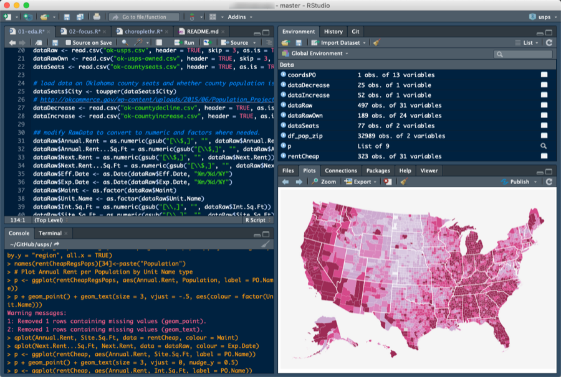Open the Export plot dropdown
561x377 pixels.
361,182
